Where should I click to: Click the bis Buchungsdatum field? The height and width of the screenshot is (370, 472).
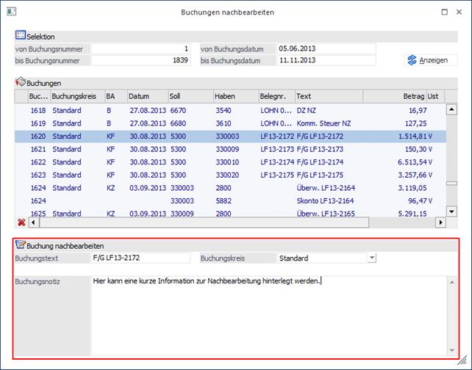[325, 60]
